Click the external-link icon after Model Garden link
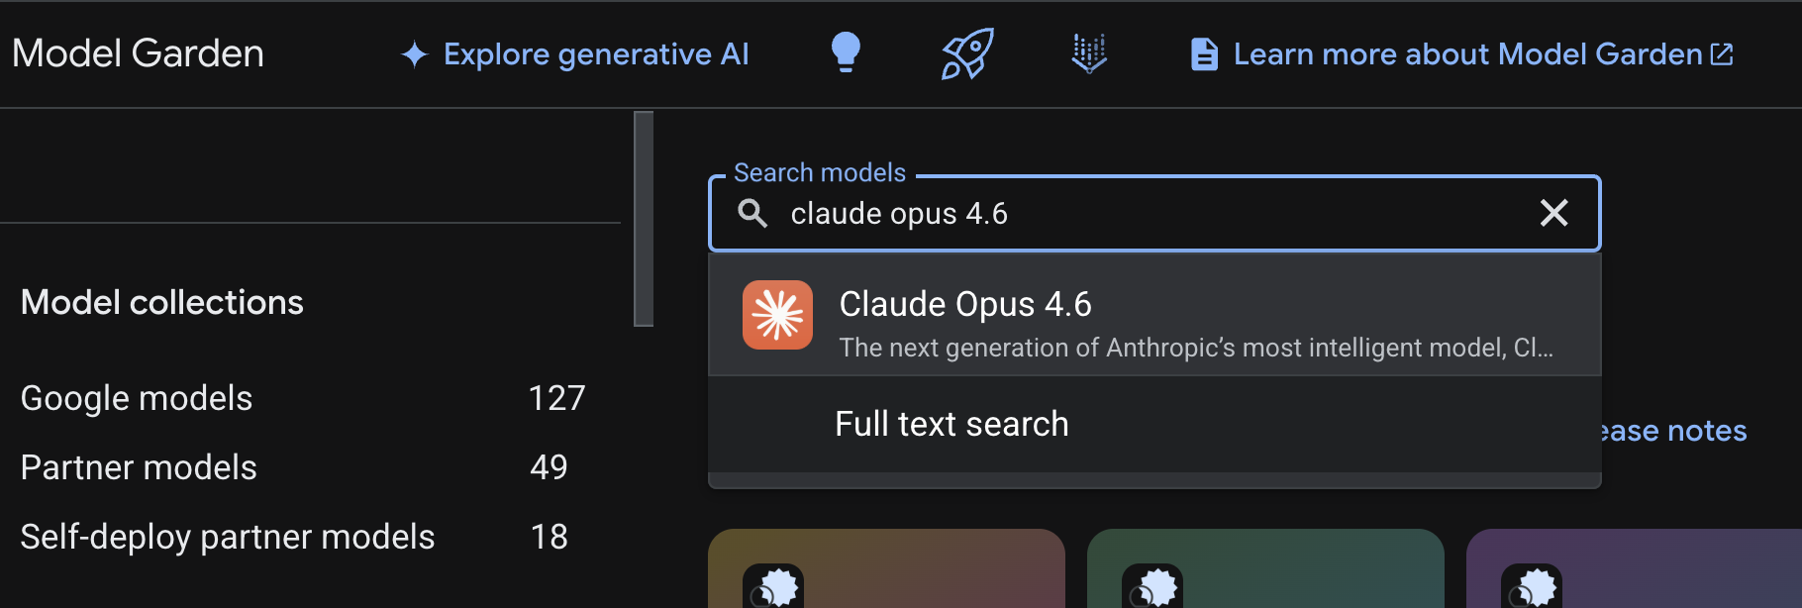The height and width of the screenshot is (608, 1802). [x=1723, y=54]
